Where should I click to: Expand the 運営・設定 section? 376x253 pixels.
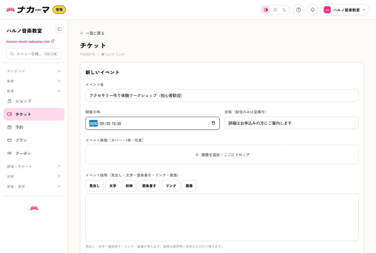(x=34, y=187)
